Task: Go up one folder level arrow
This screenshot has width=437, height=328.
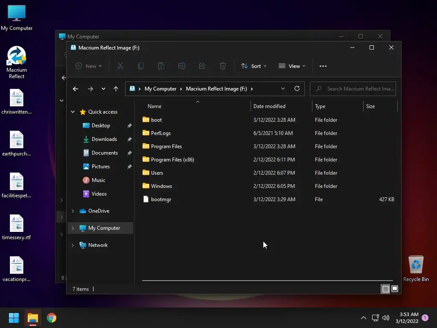Action: [116, 89]
